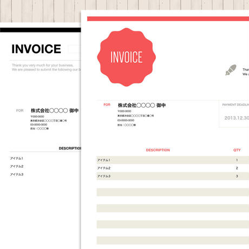Viewport: 249px width, 249px height.
Task: Click the grey pen nib icon
Action: 231,70
